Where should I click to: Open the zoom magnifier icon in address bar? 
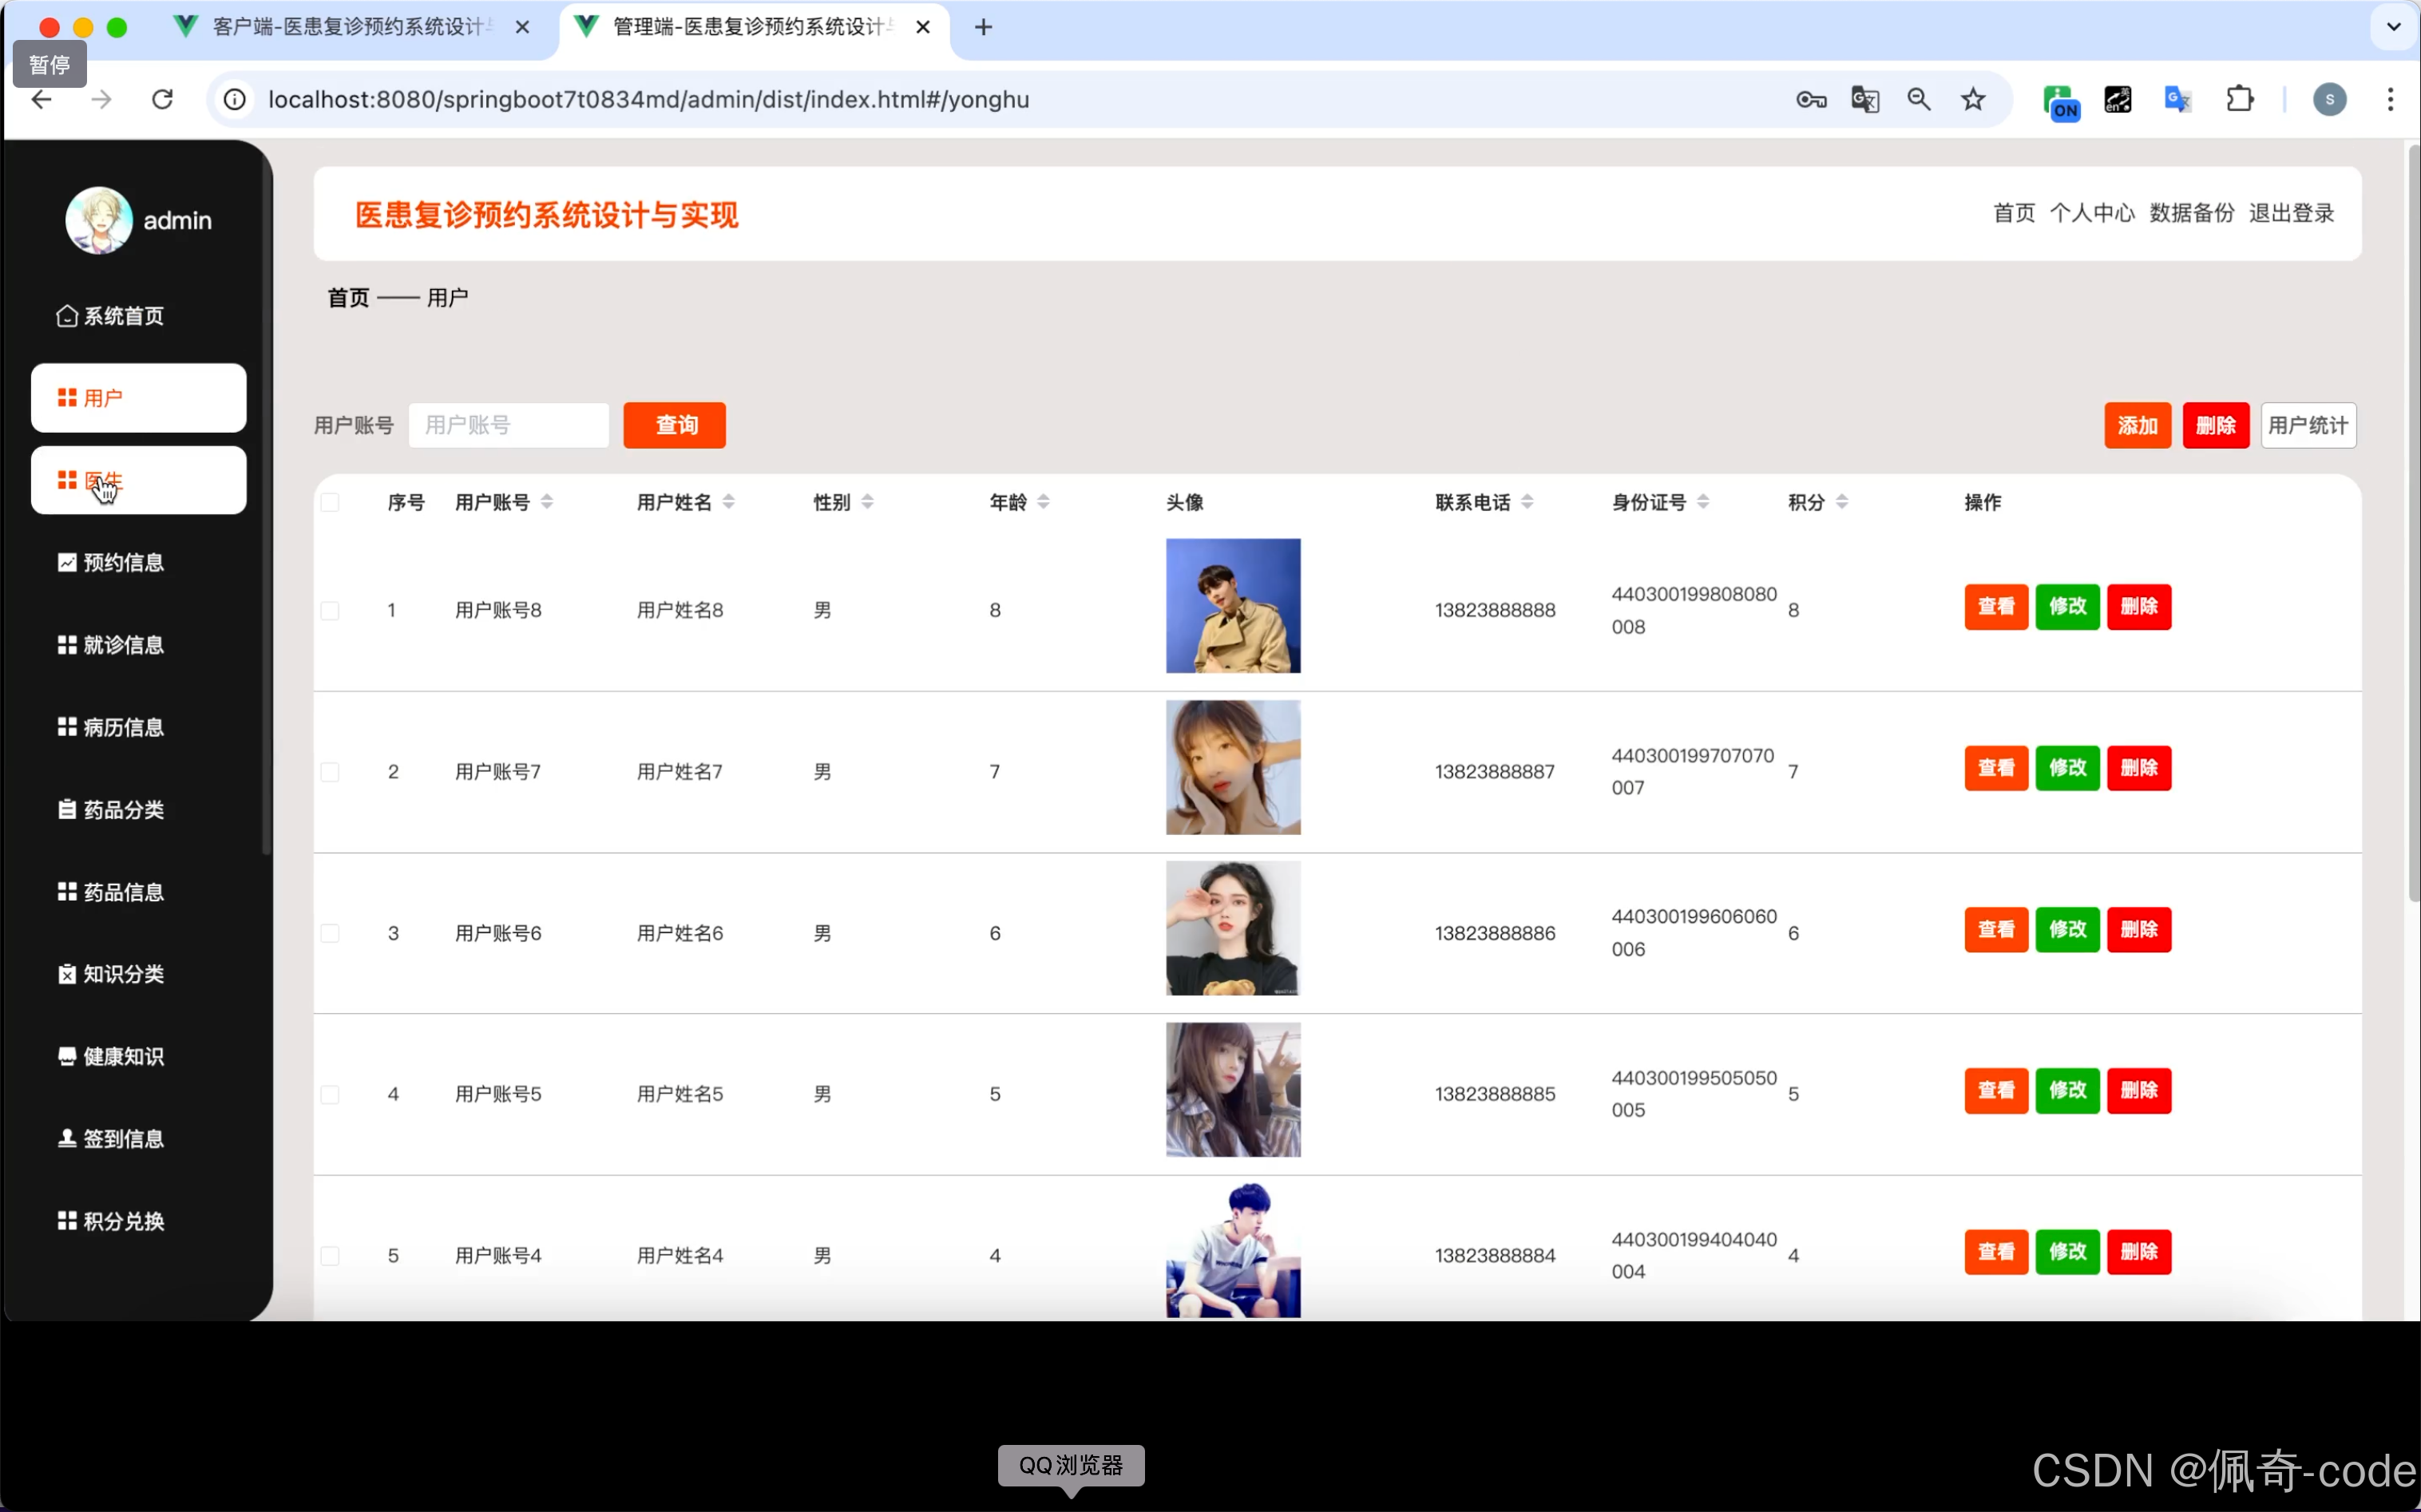point(1918,99)
